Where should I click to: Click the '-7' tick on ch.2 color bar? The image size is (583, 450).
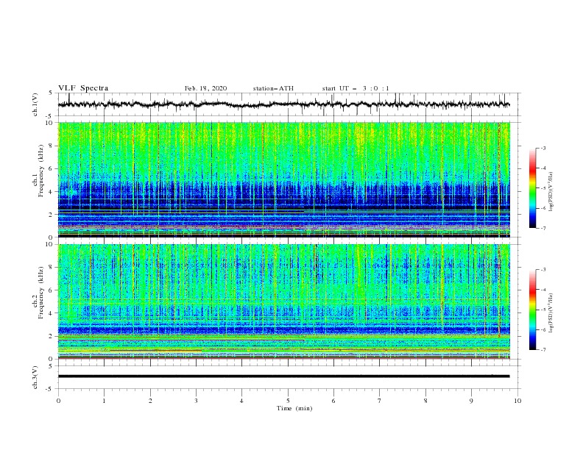(543, 350)
